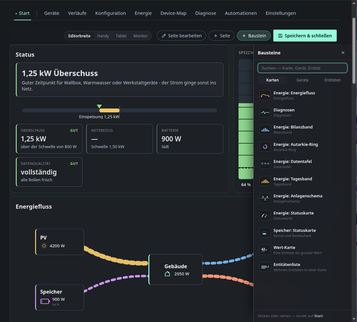Click the Datentafel dashes icon

265,164
